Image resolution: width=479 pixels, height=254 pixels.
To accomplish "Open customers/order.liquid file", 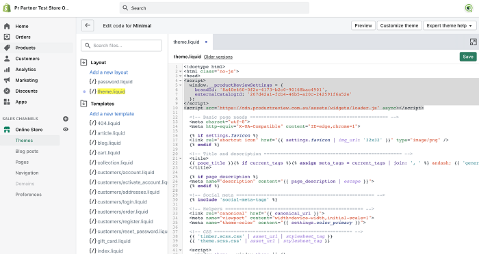I will click(122, 212).
